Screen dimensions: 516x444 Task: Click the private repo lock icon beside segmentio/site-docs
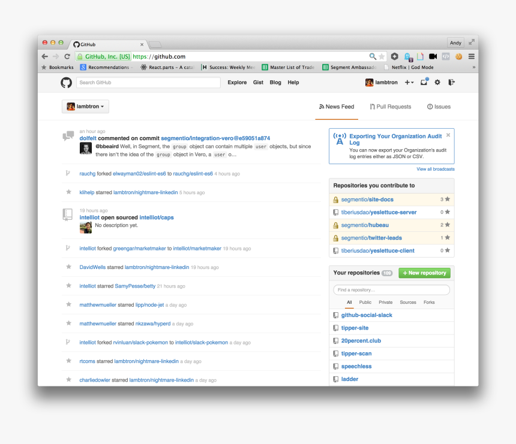click(x=335, y=199)
